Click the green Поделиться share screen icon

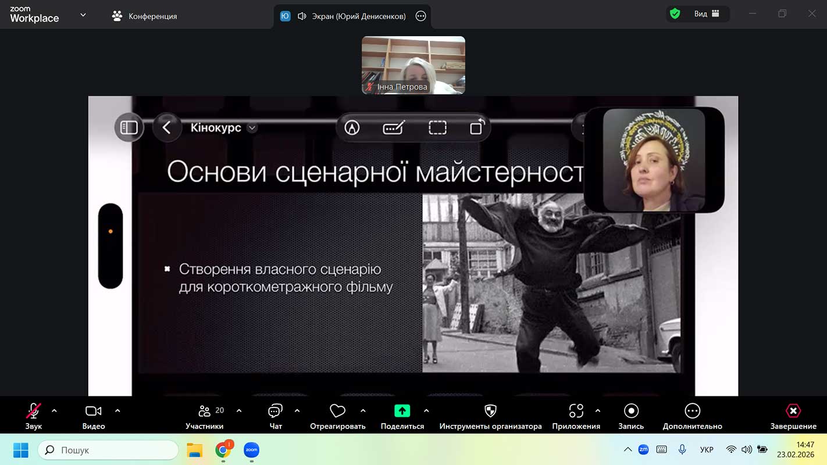402,411
